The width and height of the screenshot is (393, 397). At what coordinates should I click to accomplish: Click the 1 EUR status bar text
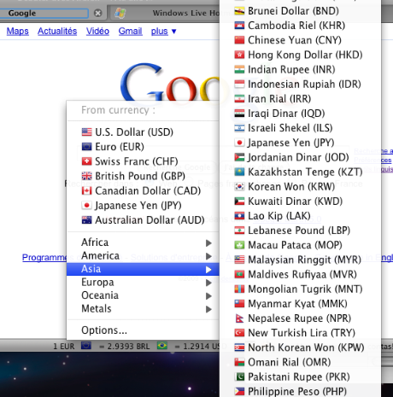click(64, 347)
